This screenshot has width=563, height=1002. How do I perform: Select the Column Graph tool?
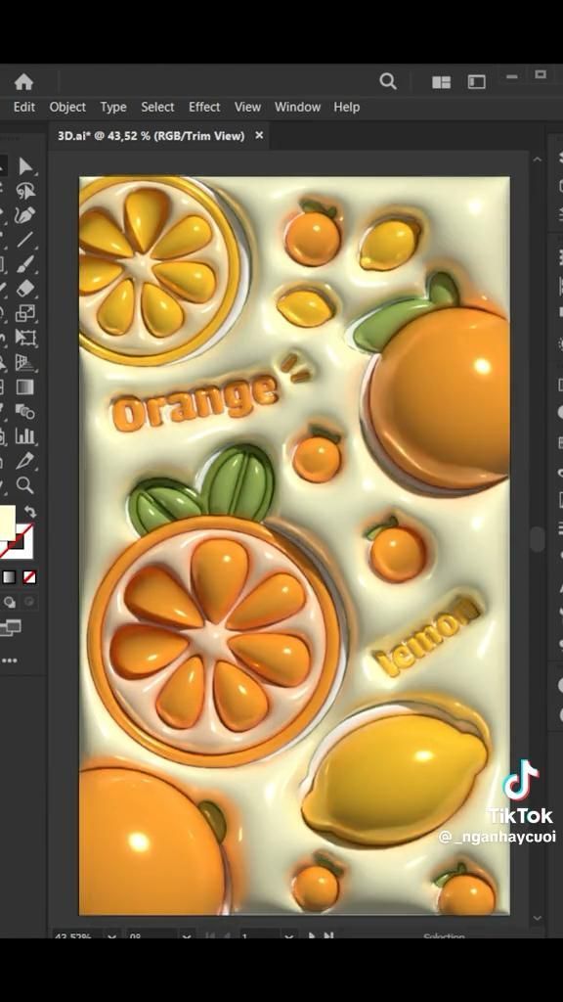24,436
